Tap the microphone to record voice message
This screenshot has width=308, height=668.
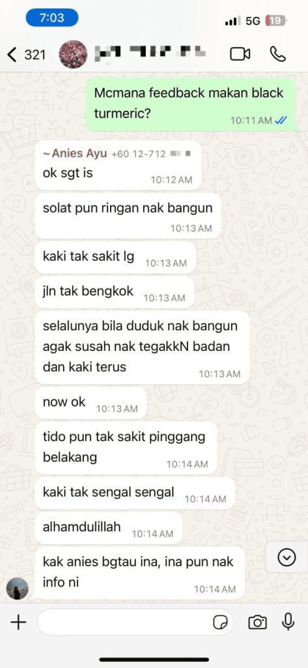[288, 622]
